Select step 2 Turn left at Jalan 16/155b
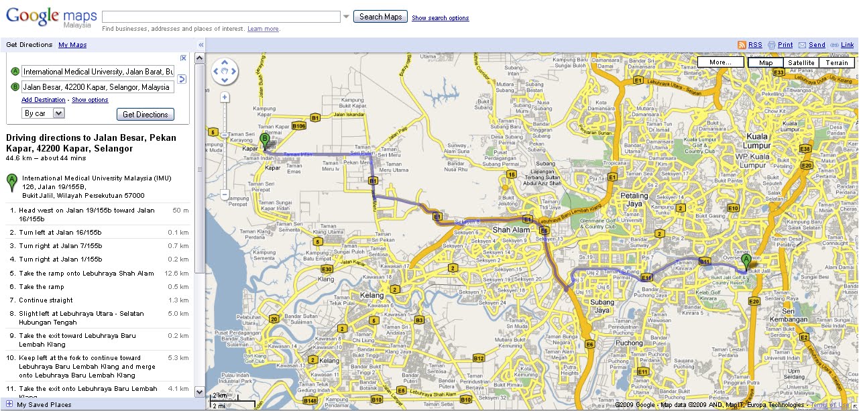Viewport: 859px width, 411px height. [x=98, y=233]
